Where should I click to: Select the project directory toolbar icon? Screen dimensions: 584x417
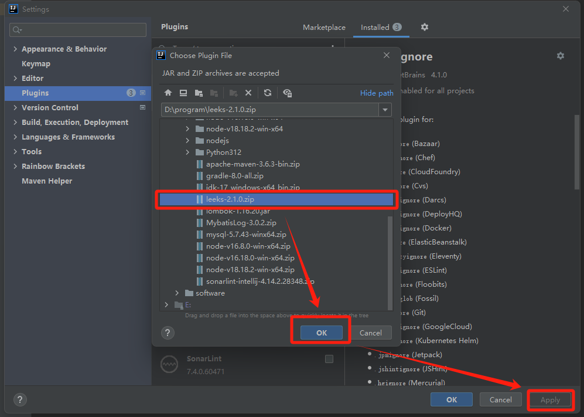tap(199, 93)
